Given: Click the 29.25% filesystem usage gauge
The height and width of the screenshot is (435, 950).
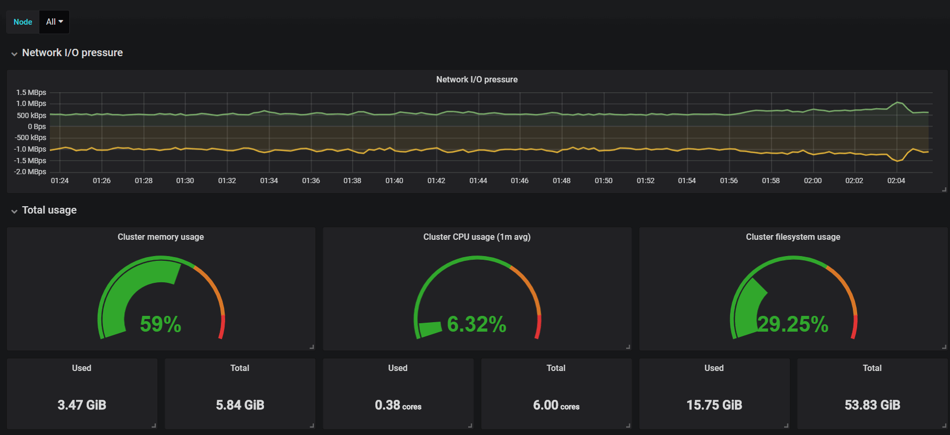Looking at the screenshot, I should tap(793, 298).
